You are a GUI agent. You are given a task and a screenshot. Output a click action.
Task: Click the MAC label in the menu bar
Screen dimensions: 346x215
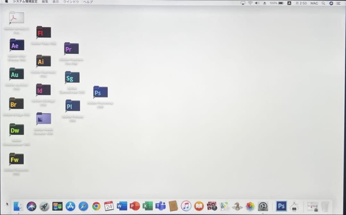314,3
